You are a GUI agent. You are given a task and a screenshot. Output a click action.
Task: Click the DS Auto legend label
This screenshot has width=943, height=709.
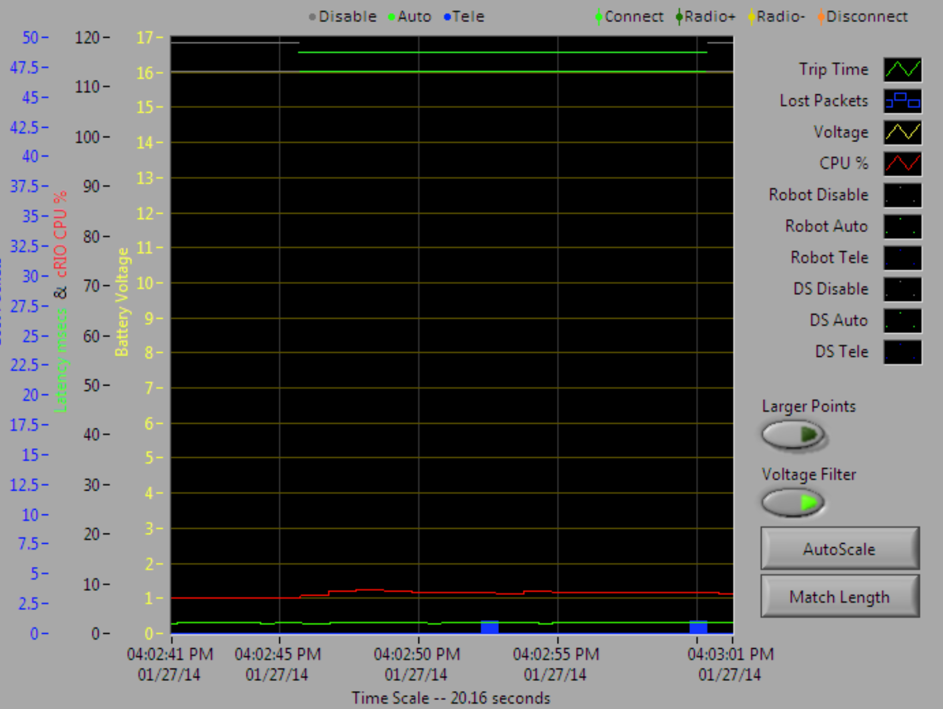coord(839,320)
